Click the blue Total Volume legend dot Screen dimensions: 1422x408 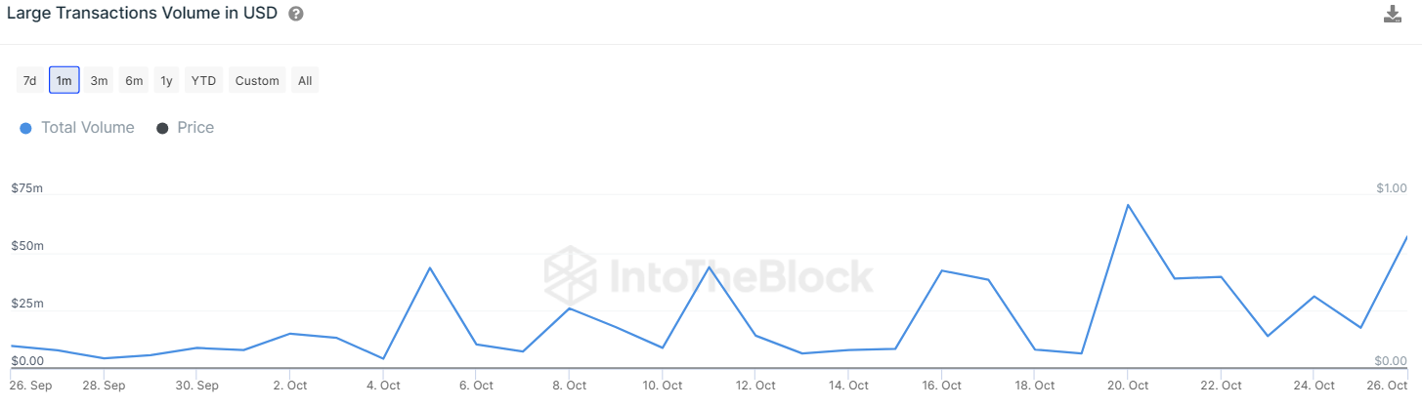tap(25, 128)
